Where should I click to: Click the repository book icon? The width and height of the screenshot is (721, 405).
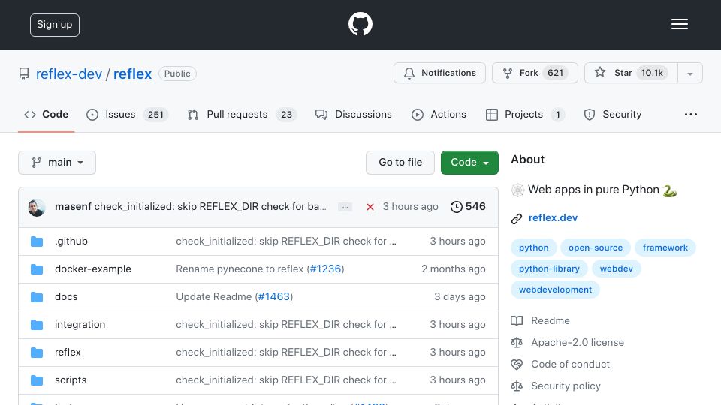tap(24, 73)
